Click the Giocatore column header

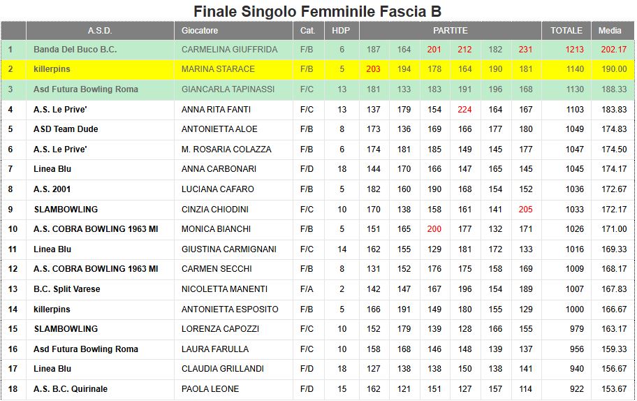[x=200, y=31]
